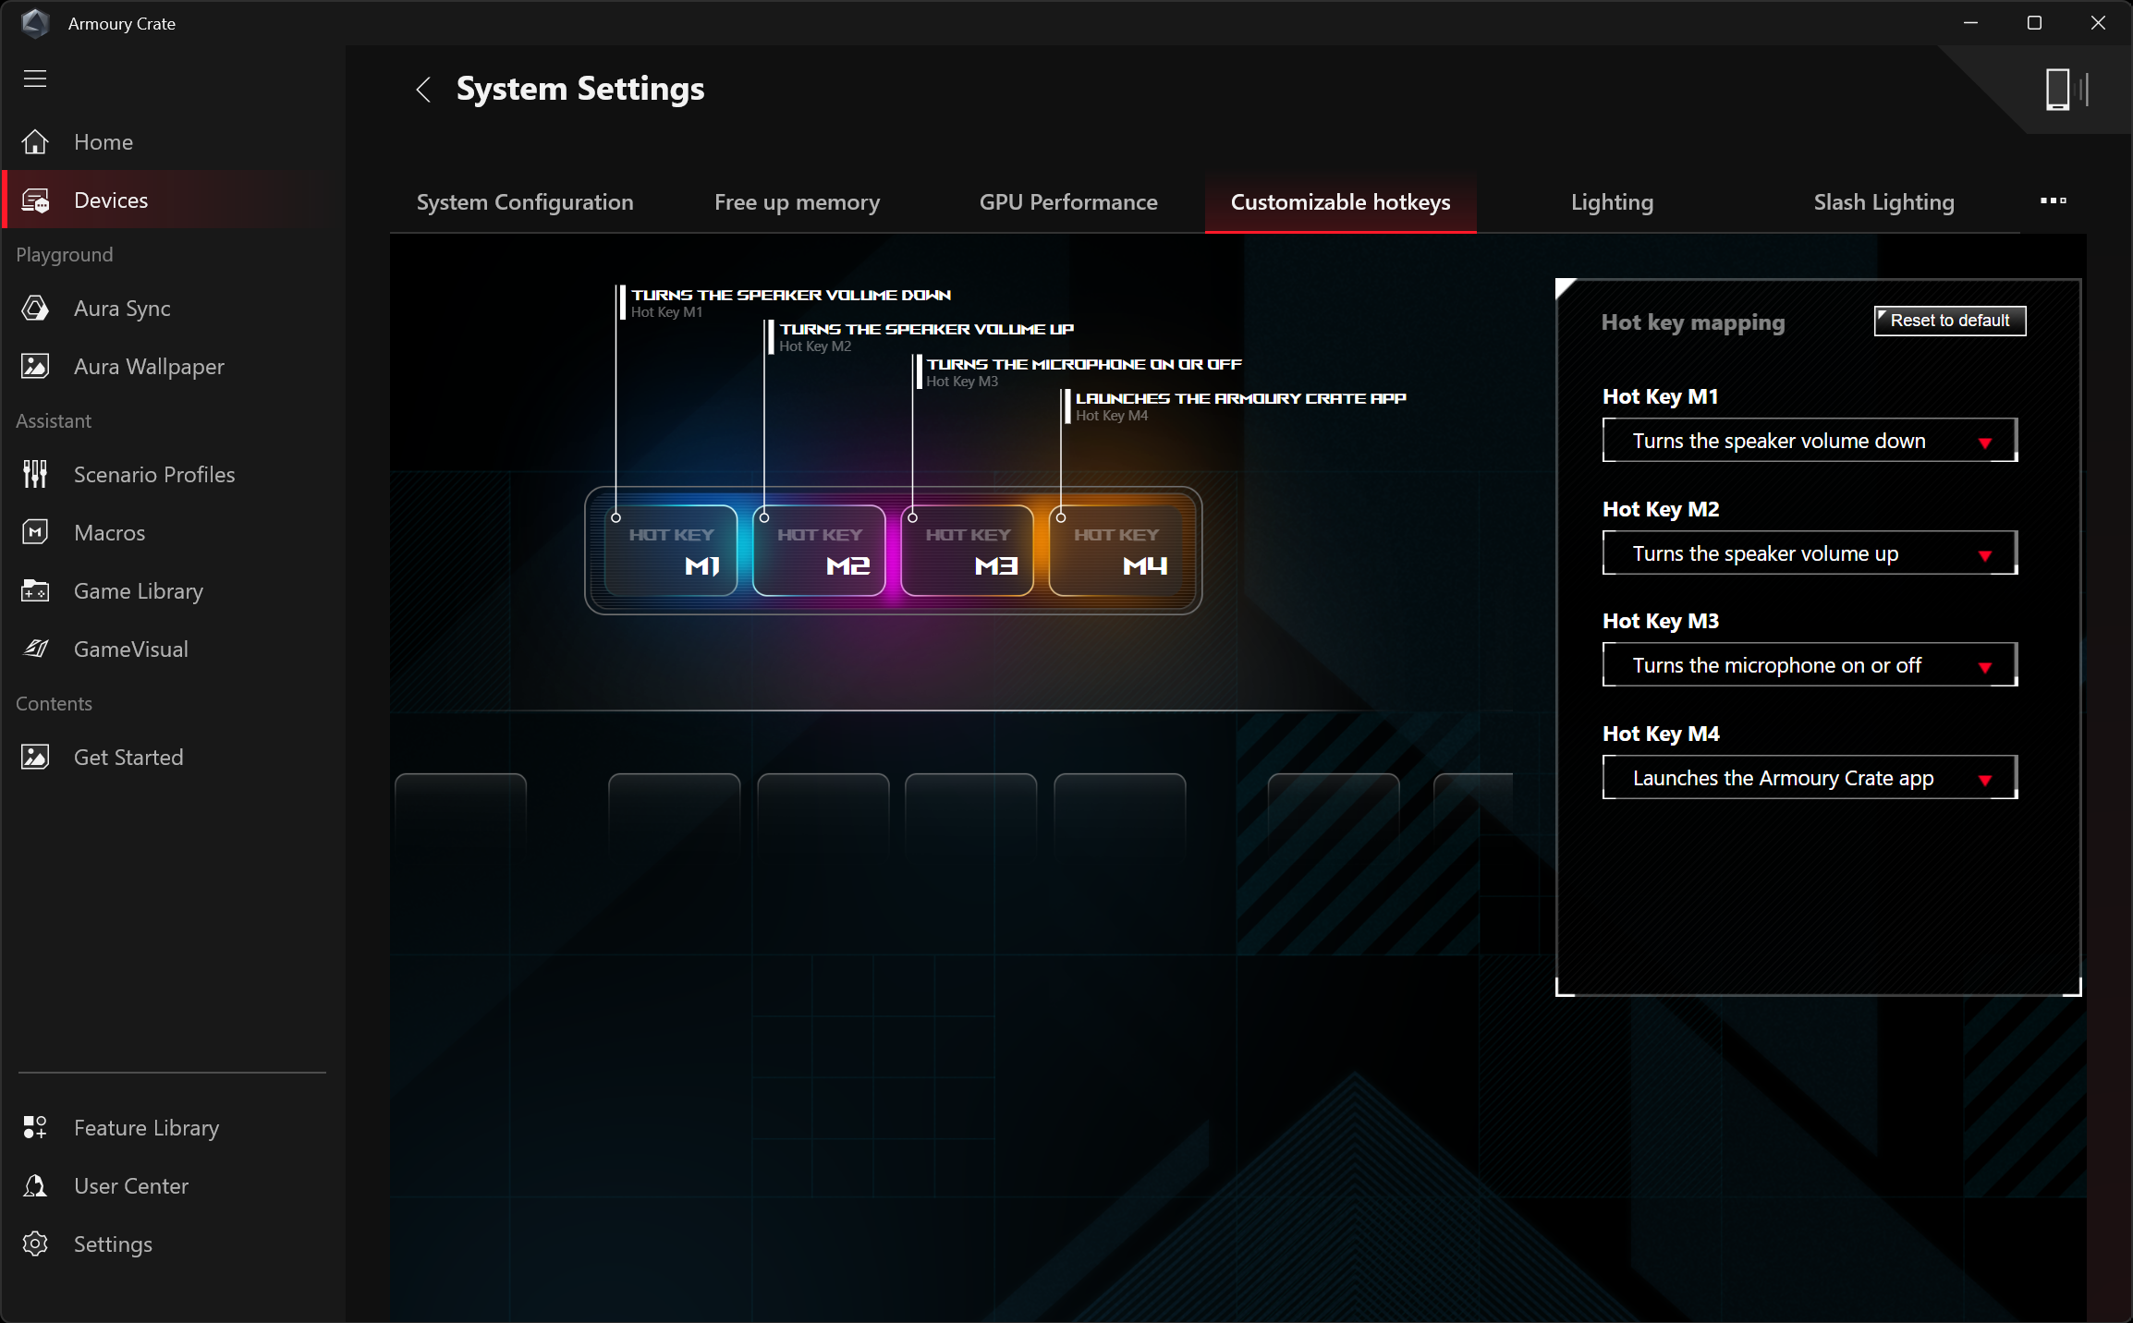
Task: Open the Game Library
Action: click(x=138, y=591)
